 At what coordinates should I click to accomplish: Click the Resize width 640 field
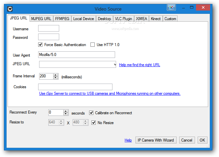[54, 122]
